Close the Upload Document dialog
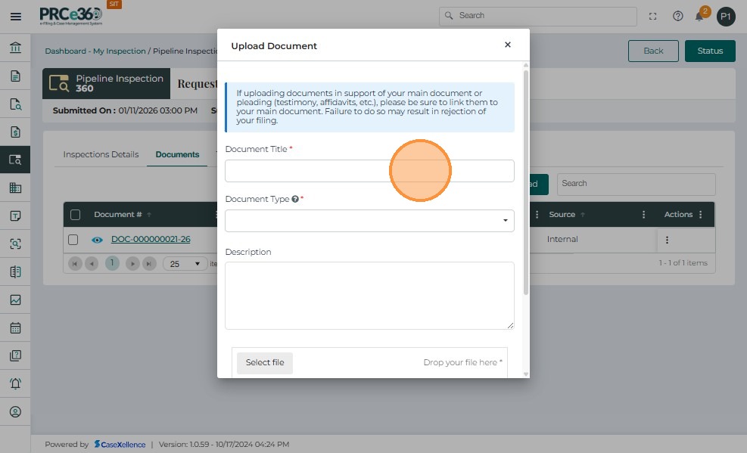The height and width of the screenshot is (453, 747). coord(507,45)
